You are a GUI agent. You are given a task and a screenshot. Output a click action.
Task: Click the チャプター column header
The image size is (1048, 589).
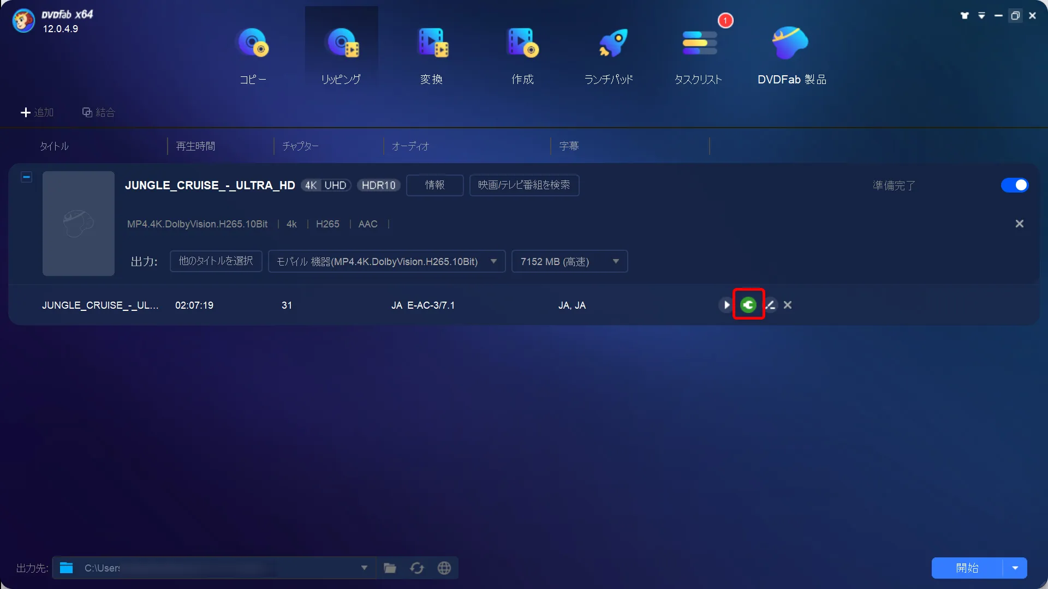click(x=300, y=146)
